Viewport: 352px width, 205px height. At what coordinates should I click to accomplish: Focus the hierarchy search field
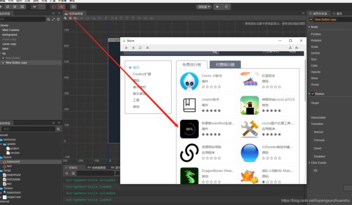coord(22,19)
